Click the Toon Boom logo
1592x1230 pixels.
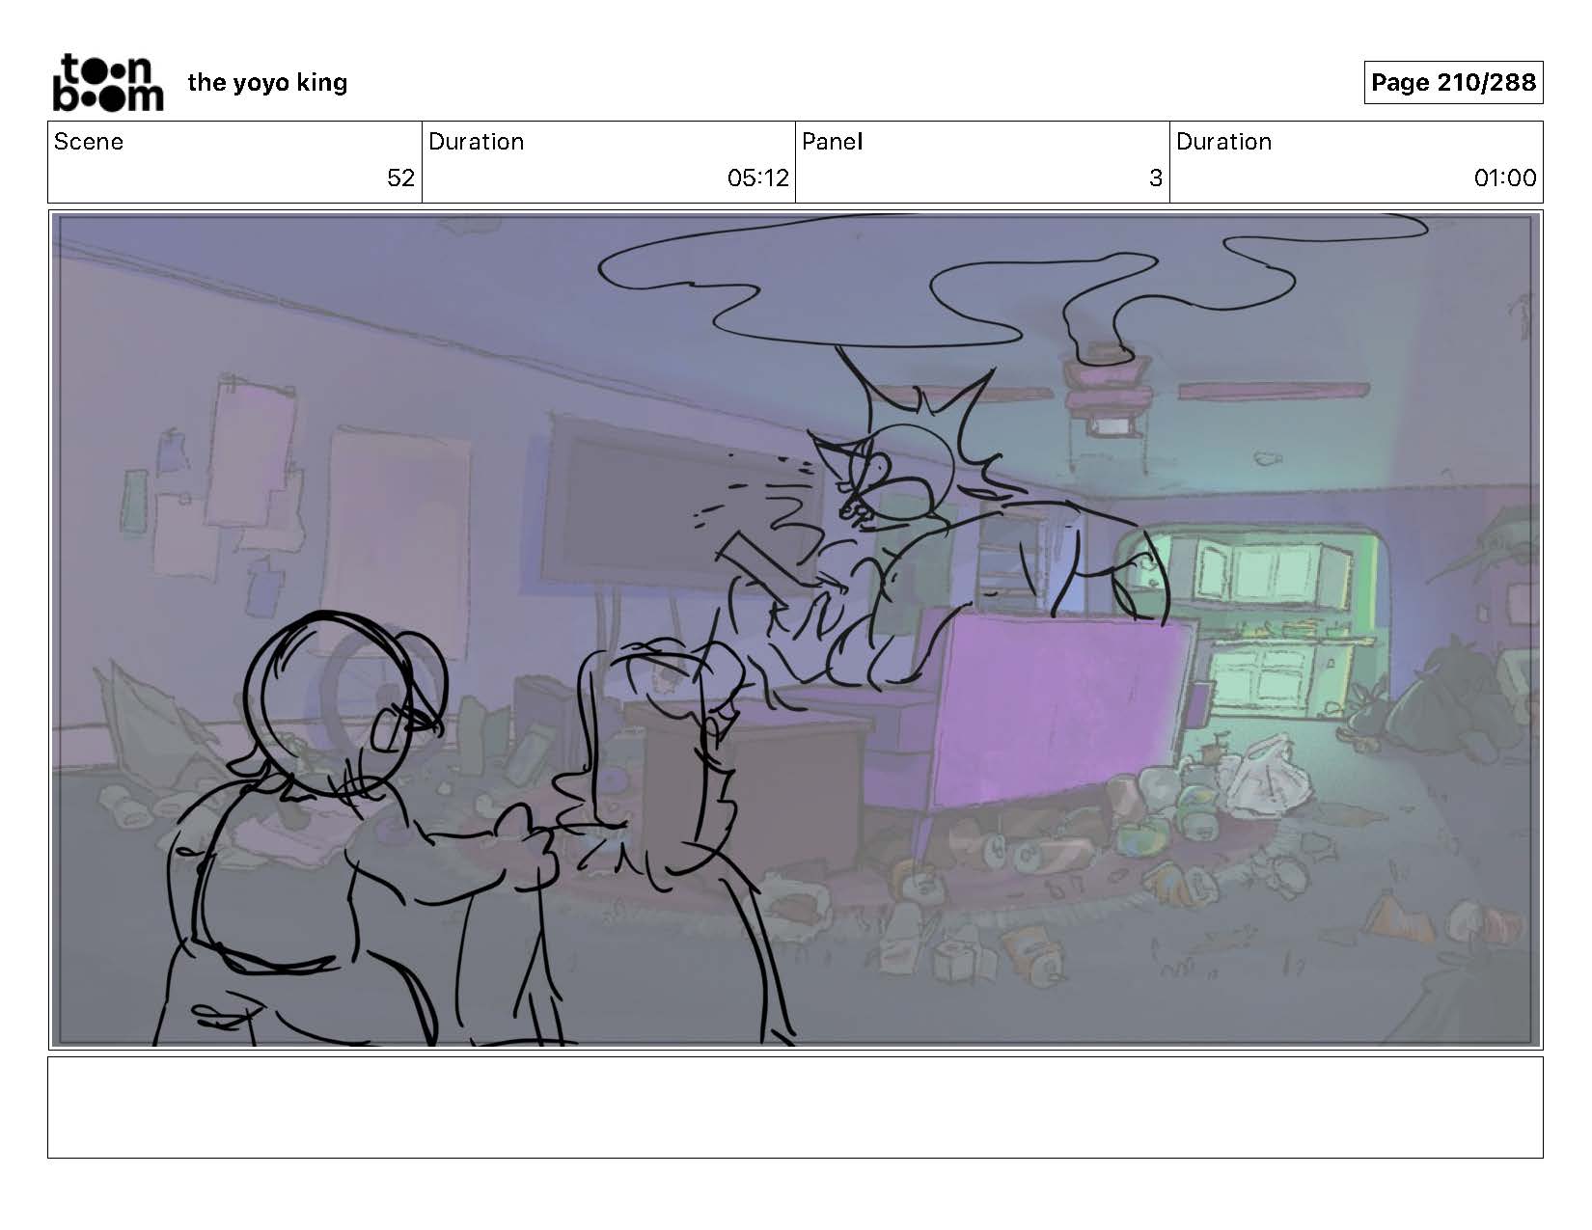click(x=107, y=83)
